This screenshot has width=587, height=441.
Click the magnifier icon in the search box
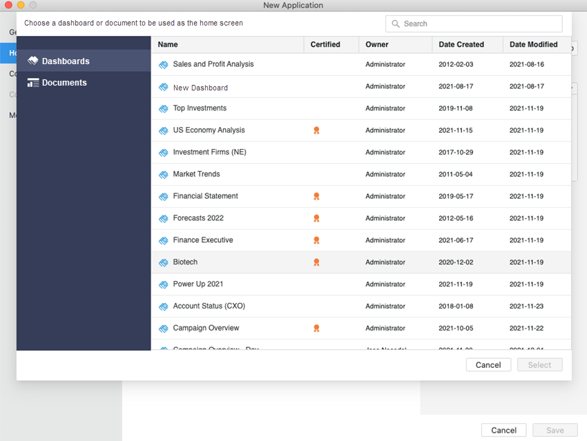pos(396,23)
